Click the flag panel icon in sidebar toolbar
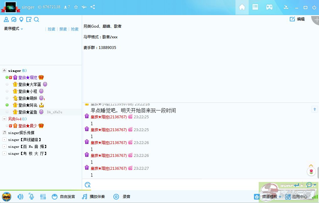319x203 pixels. click(29, 19)
